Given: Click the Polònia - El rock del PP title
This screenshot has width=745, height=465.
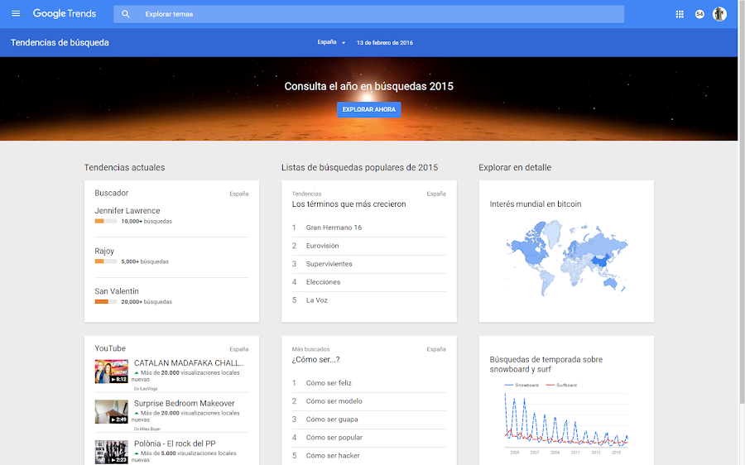Looking at the screenshot, I should click(175, 443).
